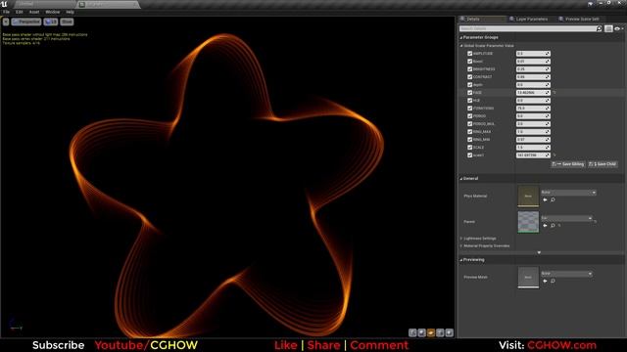
Task: Reset the FADE parameter to default
Action: pos(555,93)
